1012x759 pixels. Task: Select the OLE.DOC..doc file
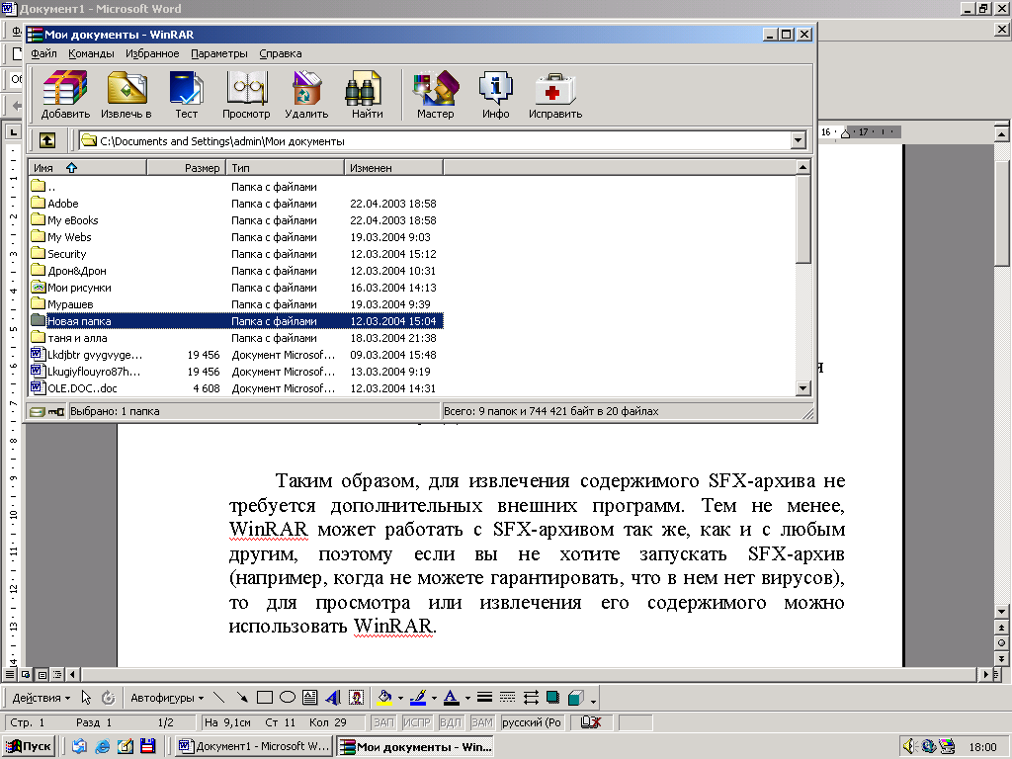pos(236,387)
